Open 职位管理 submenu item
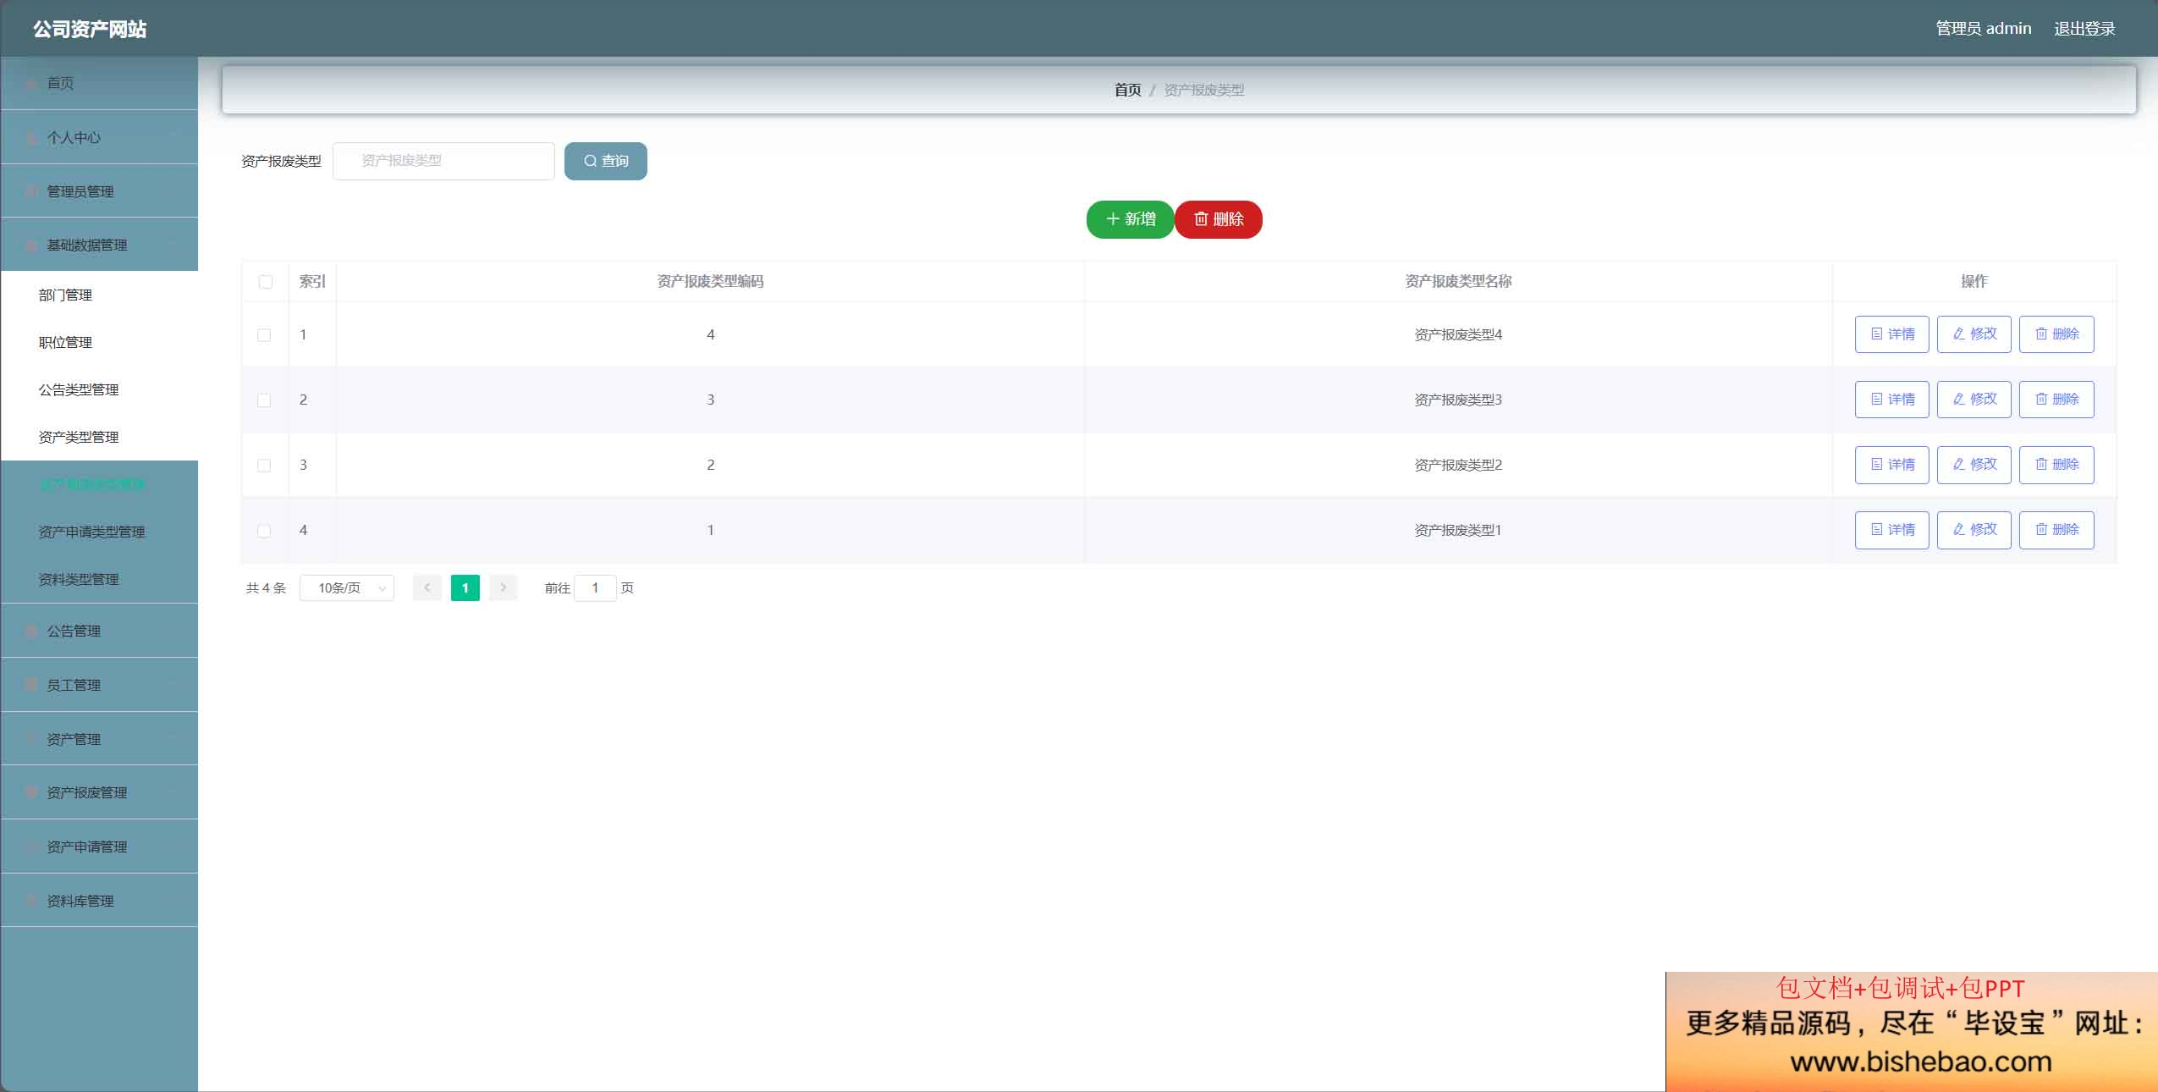The image size is (2158, 1092). pyautogui.click(x=99, y=342)
